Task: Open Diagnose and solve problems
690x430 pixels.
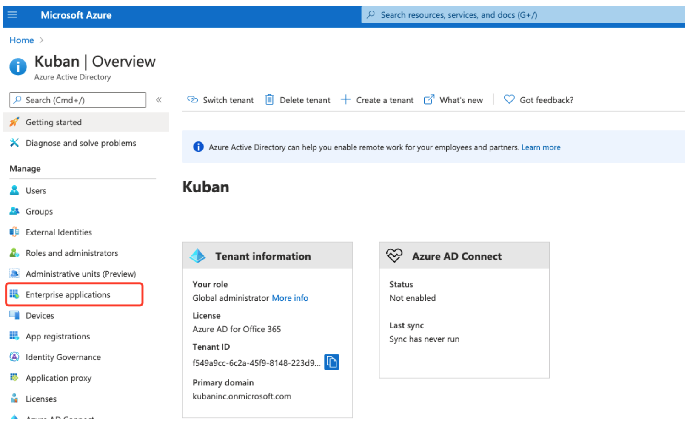Action: (81, 143)
